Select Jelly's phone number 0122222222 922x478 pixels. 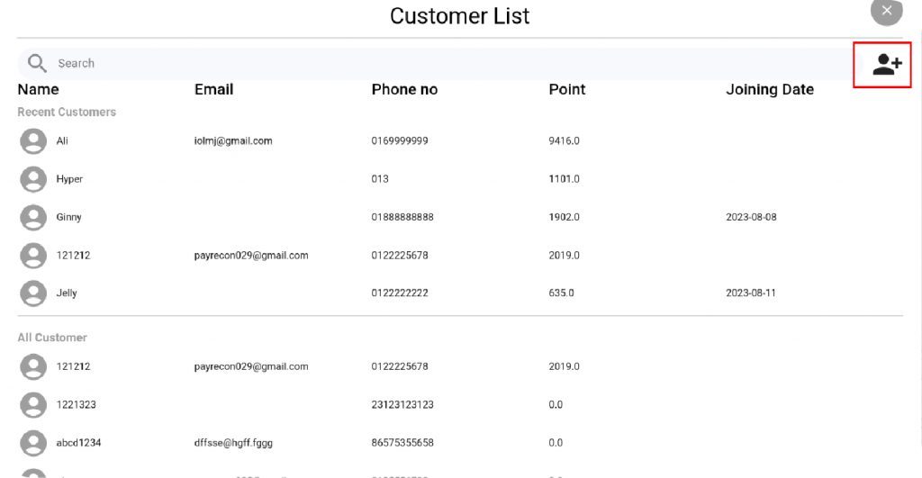click(x=399, y=293)
